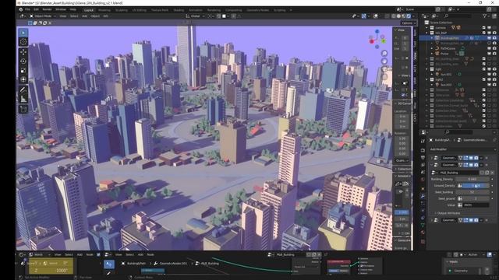Toggle camera view gizmo icon
This screenshot has height=280, width=499.
[x=384, y=69]
